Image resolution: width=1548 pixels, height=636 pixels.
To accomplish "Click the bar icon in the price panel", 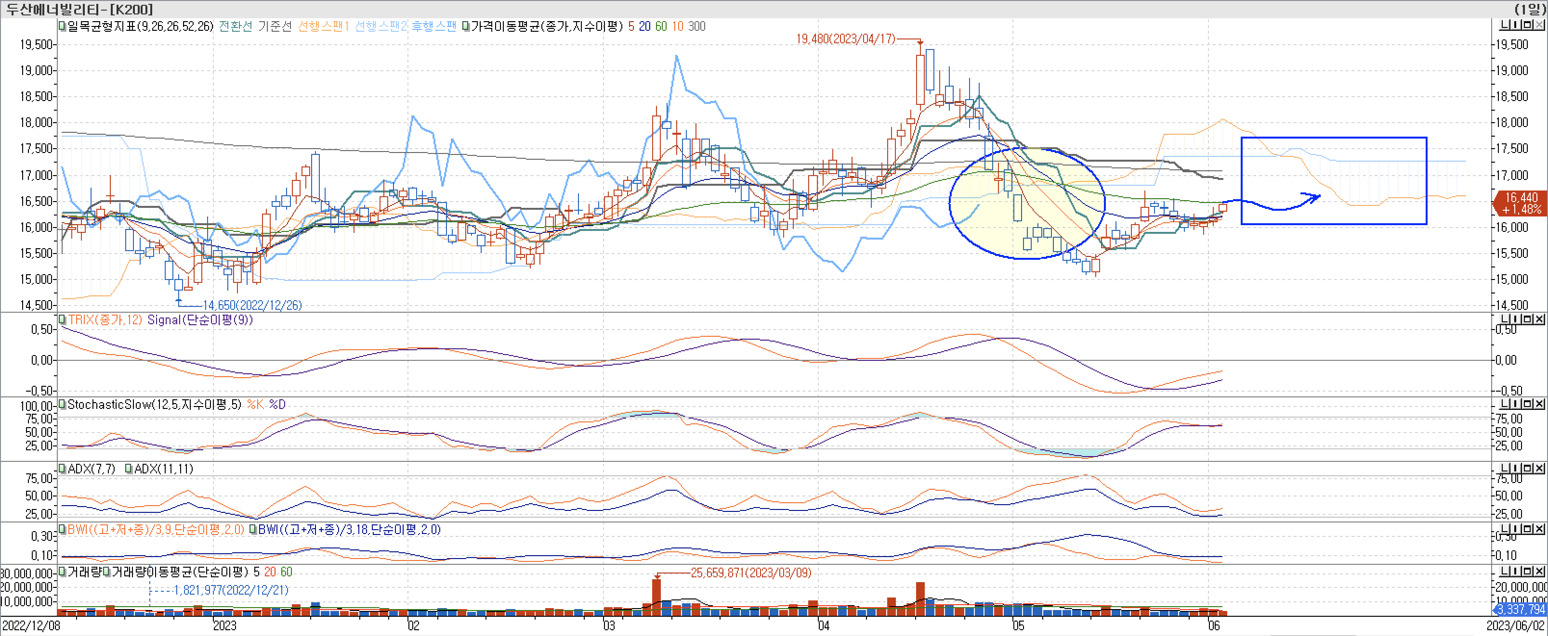I will tap(1516, 25).
